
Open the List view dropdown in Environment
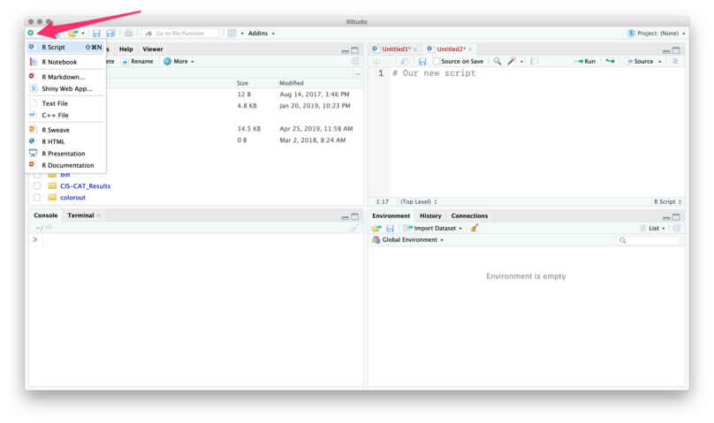[652, 229]
